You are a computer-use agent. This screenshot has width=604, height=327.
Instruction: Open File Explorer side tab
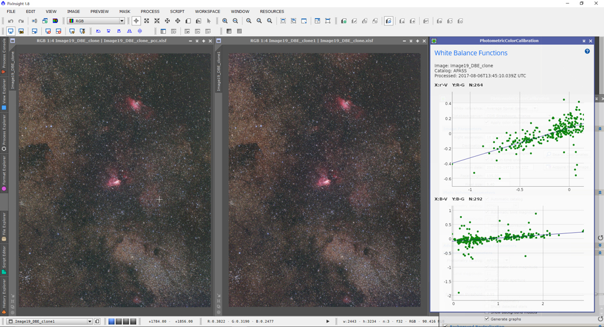(4, 227)
